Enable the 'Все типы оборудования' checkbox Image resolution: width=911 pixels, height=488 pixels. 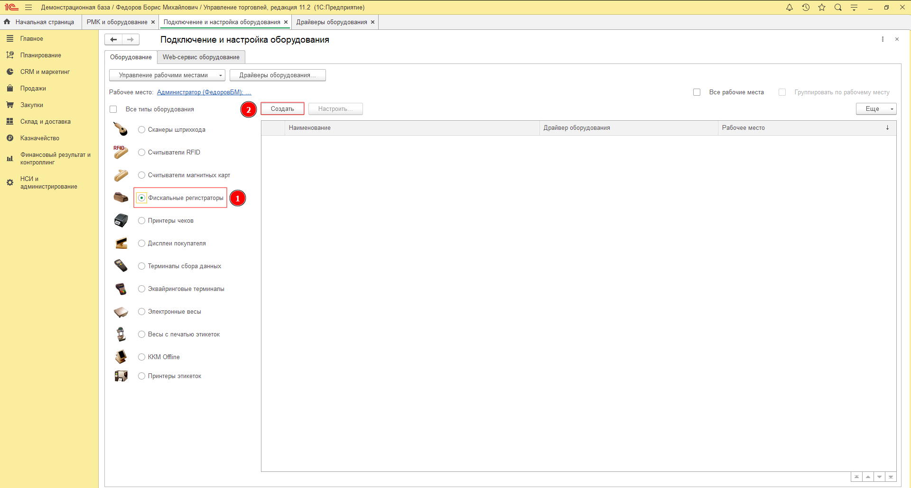coord(113,109)
